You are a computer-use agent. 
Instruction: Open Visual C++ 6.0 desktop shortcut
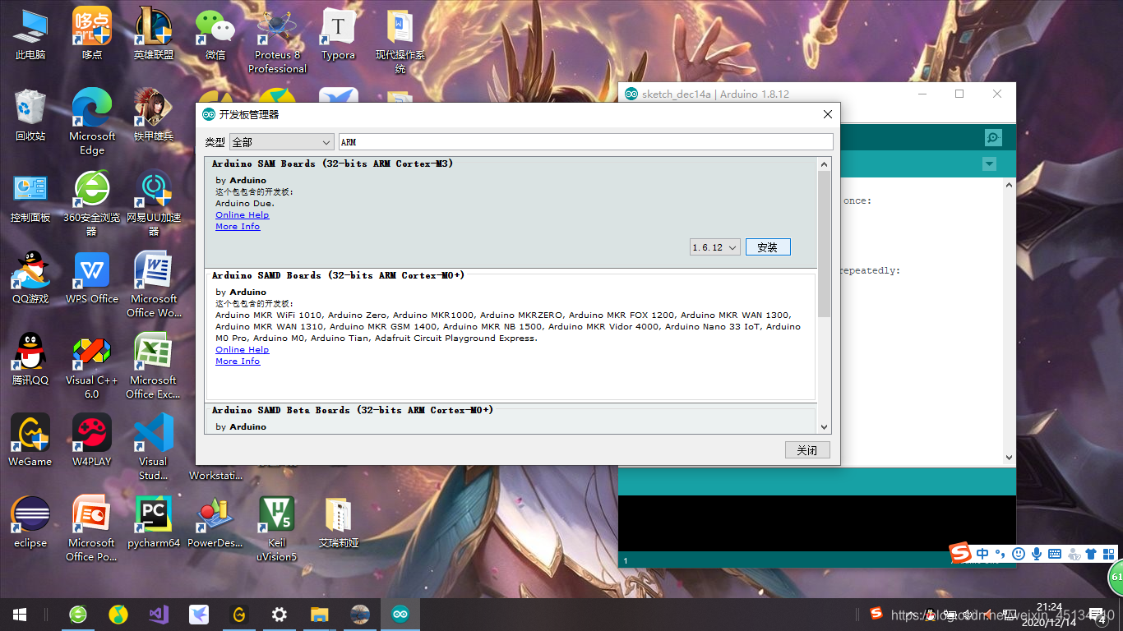(x=92, y=366)
